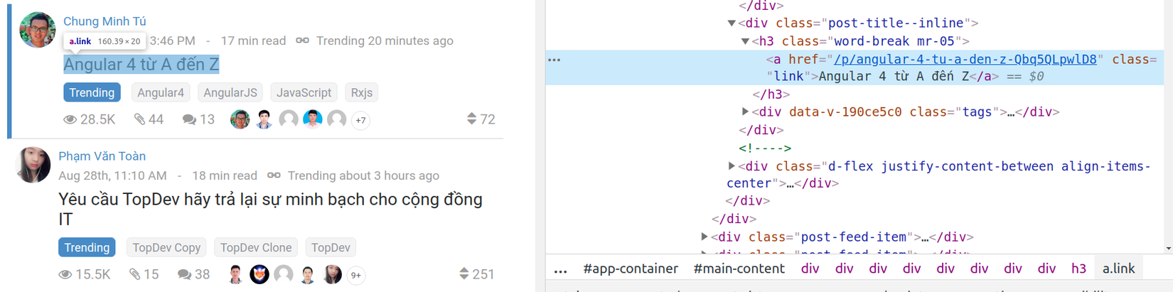Click the comments icon next to 38
This screenshot has width=1173, height=292.
pyautogui.click(x=184, y=274)
